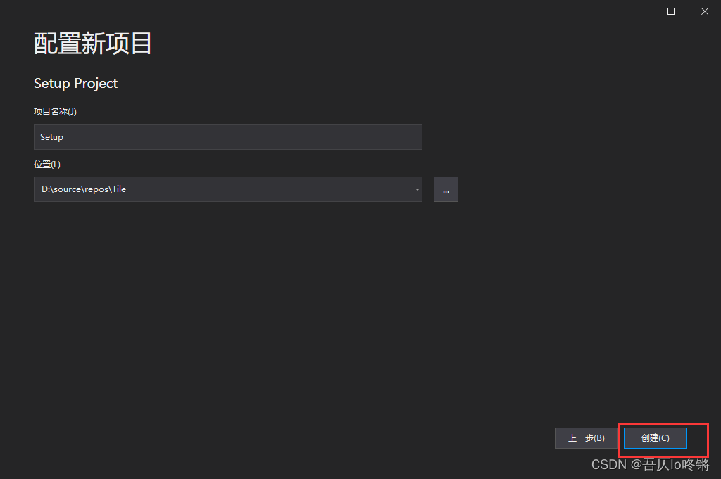Maximize the configure project window
Screen dimensions: 721x479
pos(670,11)
